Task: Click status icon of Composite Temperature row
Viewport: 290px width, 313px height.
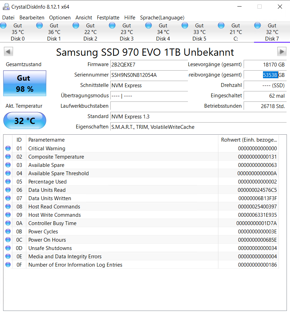Action: point(8,157)
